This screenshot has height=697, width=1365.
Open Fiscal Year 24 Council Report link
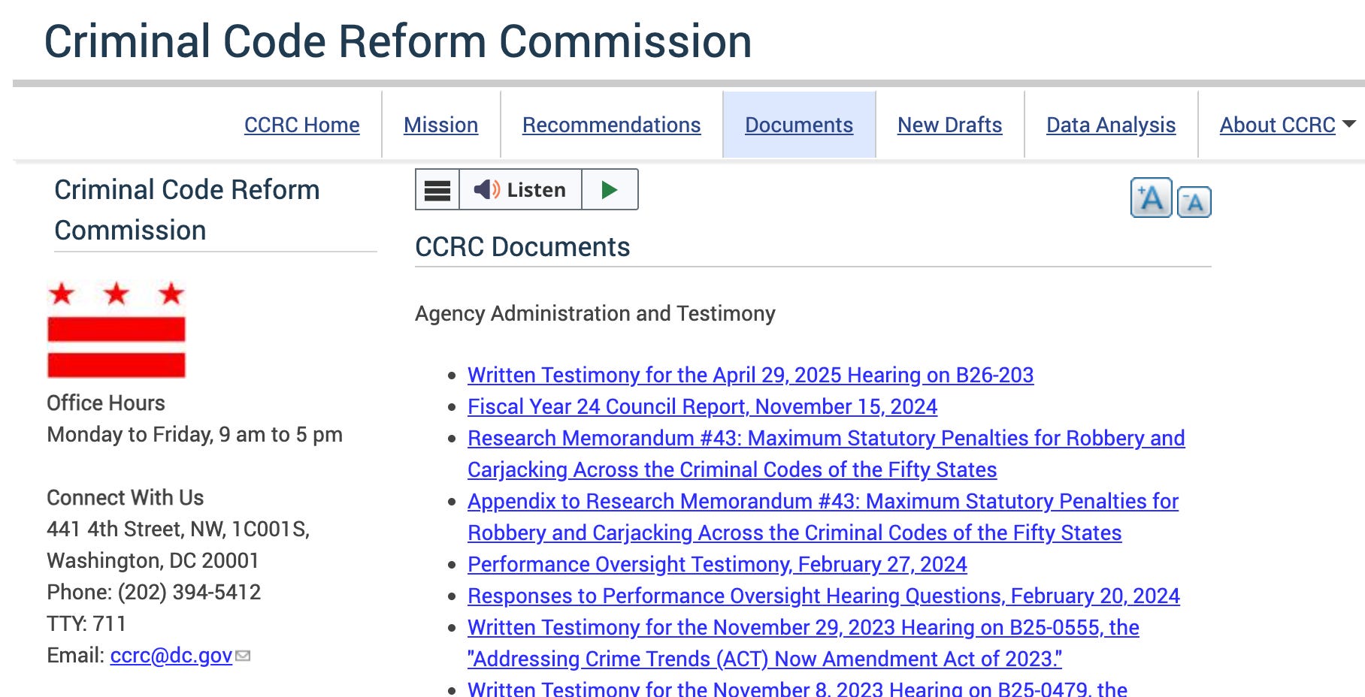tap(702, 406)
